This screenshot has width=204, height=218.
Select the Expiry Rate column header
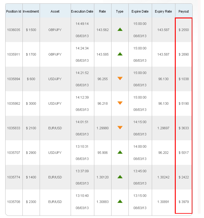pyautogui.click(x=163, y=11)
